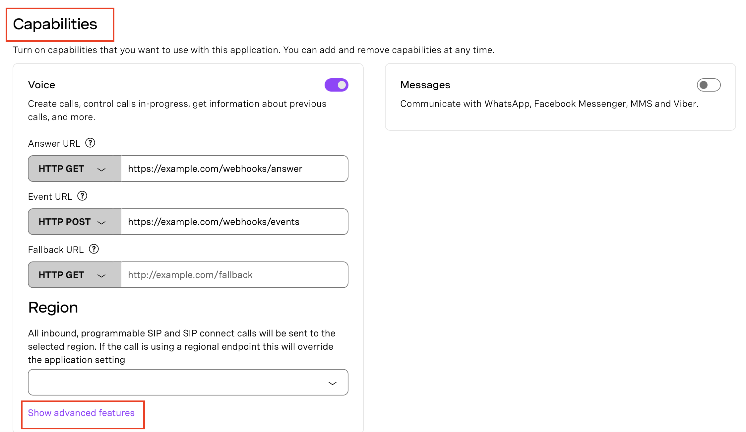Viewport: 746px width, 432px height.
Task: Click the Answer URL input field
Action: (234, 169)
